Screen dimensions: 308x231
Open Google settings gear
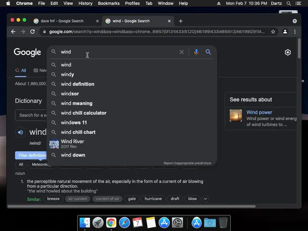point(288,52)
